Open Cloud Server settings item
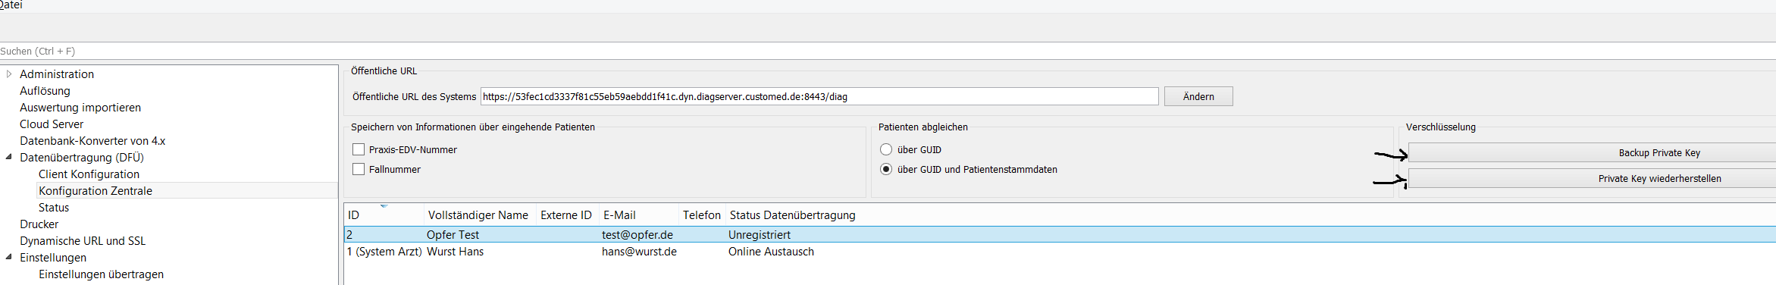The image size is (1776, 285). 52,124
